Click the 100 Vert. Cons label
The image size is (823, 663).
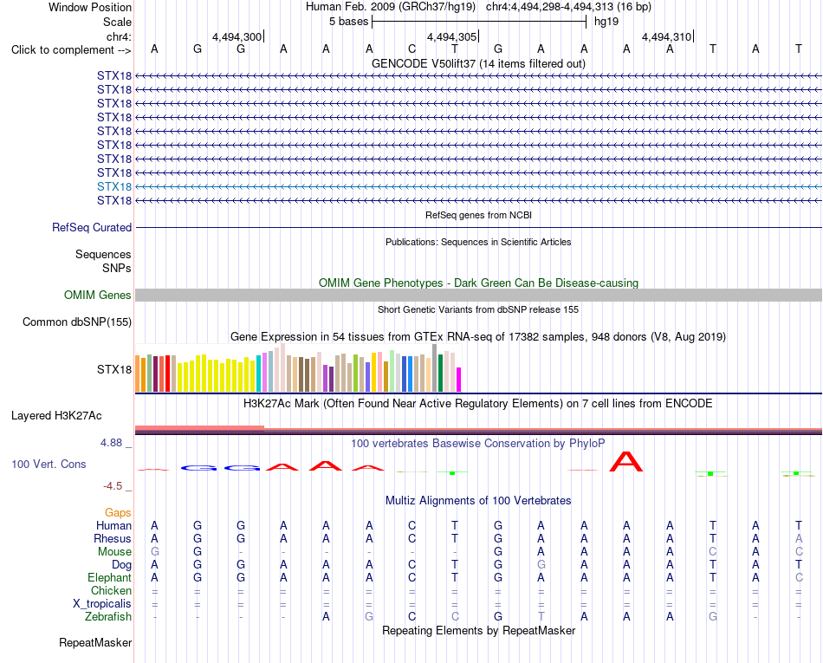click(x=49, y=464)
